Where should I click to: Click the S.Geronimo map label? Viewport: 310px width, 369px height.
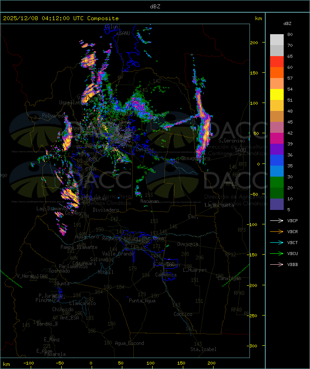coord(232,141)
